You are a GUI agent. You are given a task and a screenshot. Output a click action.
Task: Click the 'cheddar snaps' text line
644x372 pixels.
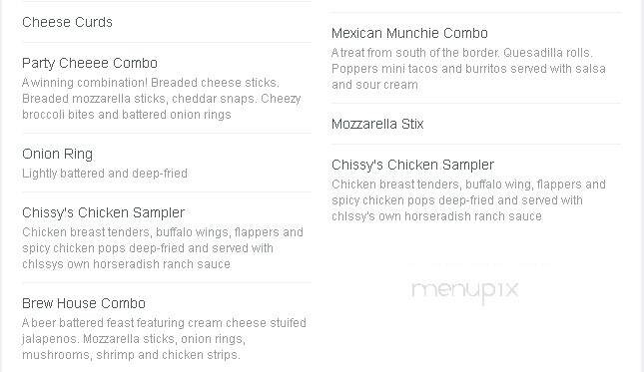click(162, 99)
